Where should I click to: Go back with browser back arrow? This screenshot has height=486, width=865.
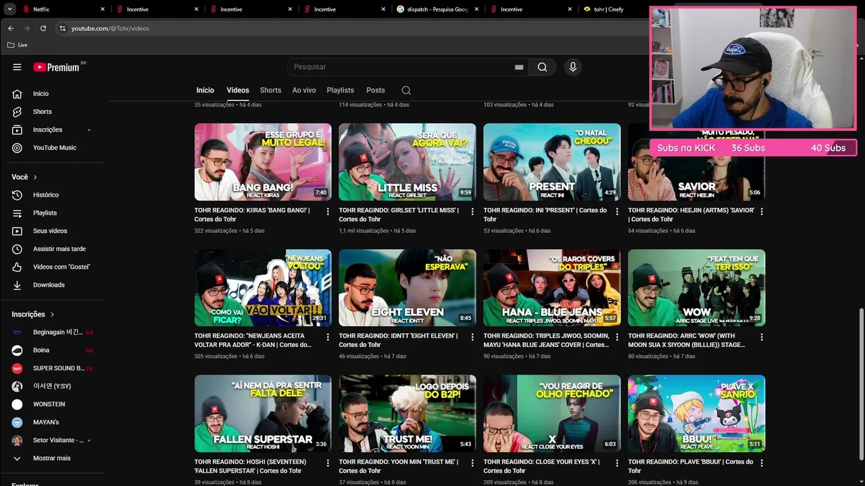pyautogui.click(x=11, y=28)
